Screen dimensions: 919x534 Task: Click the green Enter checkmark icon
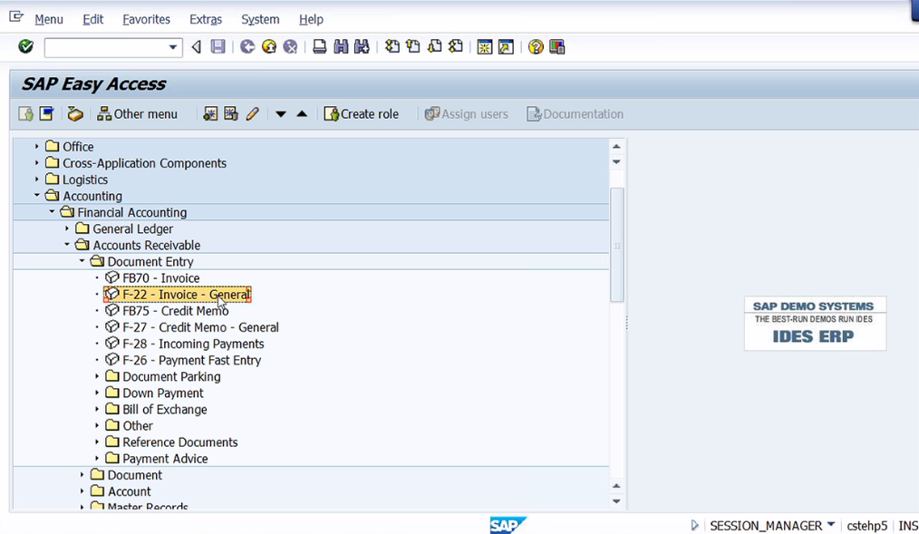coord(25,46)
